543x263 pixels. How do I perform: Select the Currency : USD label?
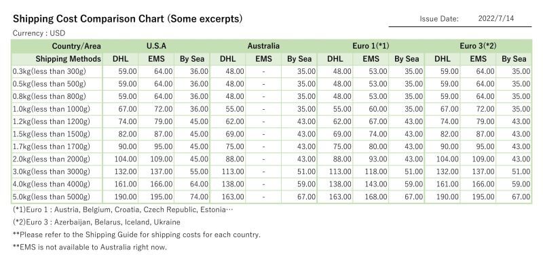point(39,33)
